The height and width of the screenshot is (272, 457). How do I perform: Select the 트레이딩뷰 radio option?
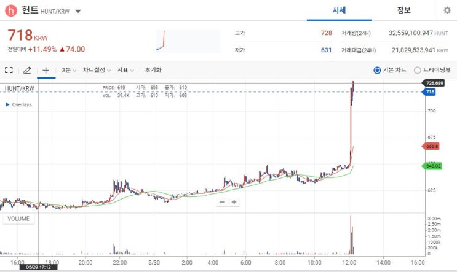(x=418, y=70)
